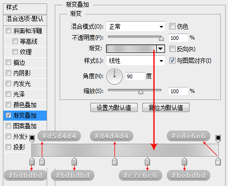
Task: Open the 斜面和浮雕 settings row
Action: 25,31
